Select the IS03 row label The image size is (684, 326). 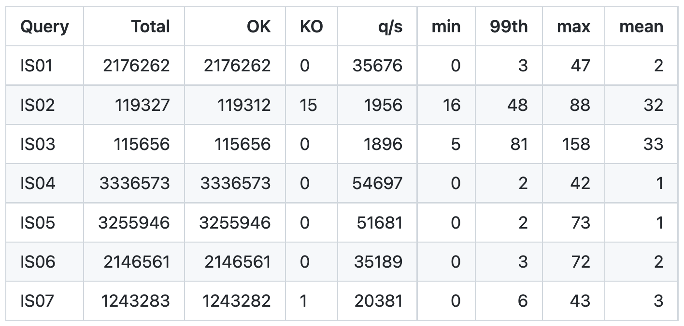tap(37, 144)
